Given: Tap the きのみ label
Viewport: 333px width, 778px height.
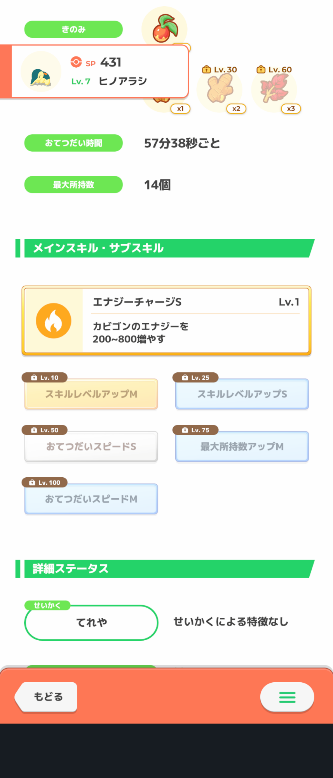Looking at the screenshot, I should [x=73, y=29].
